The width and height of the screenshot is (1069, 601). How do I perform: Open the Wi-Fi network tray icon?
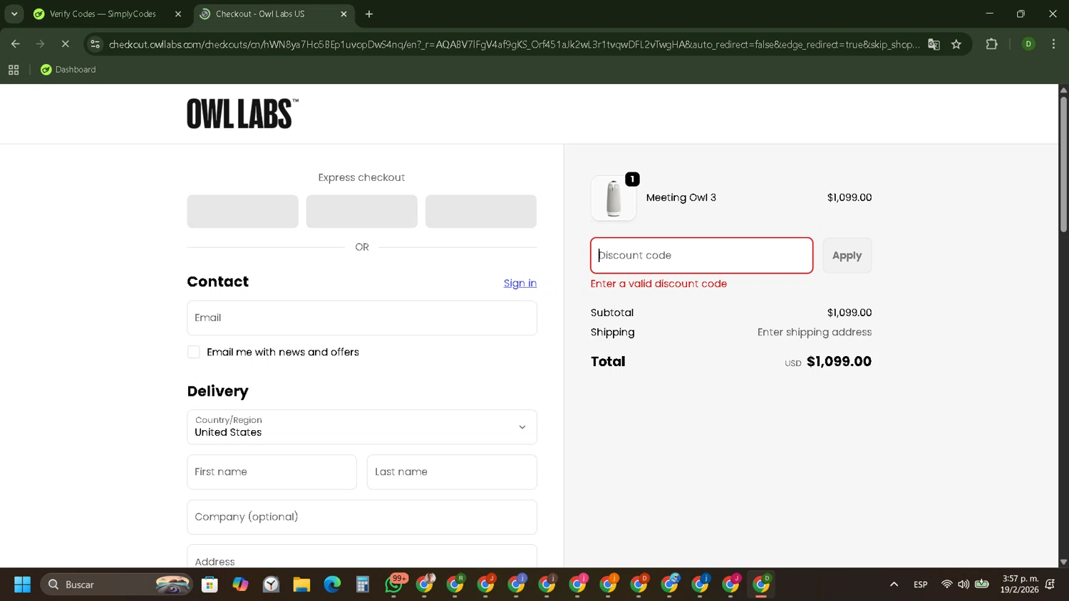pos(946,585)
